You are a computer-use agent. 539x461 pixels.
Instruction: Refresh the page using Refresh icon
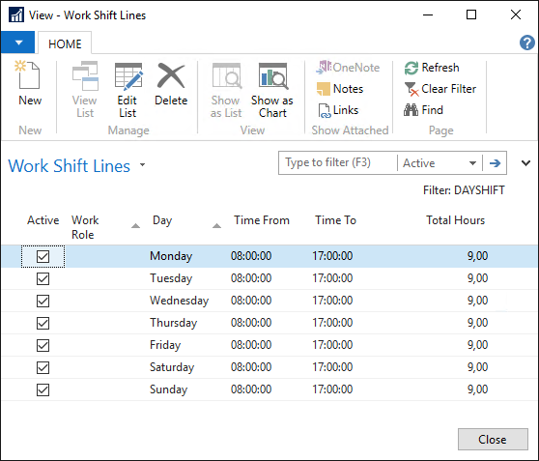pos(411,68)
